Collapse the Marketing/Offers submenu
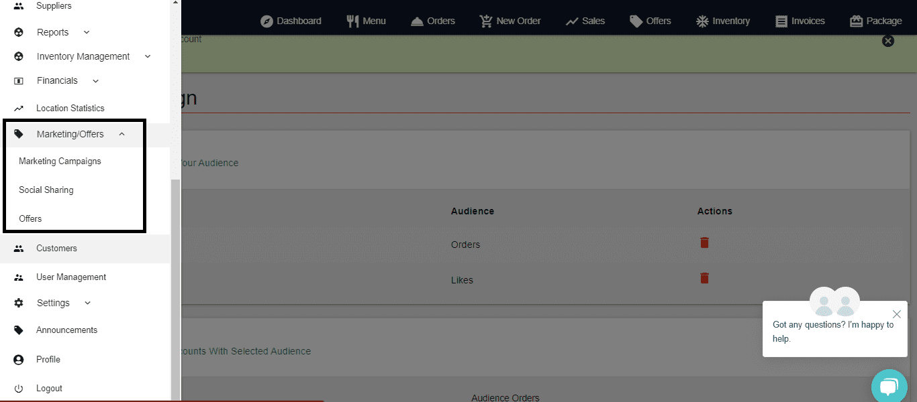The height and width of the screenshot is (402, 917). click(x=122, y=134)
